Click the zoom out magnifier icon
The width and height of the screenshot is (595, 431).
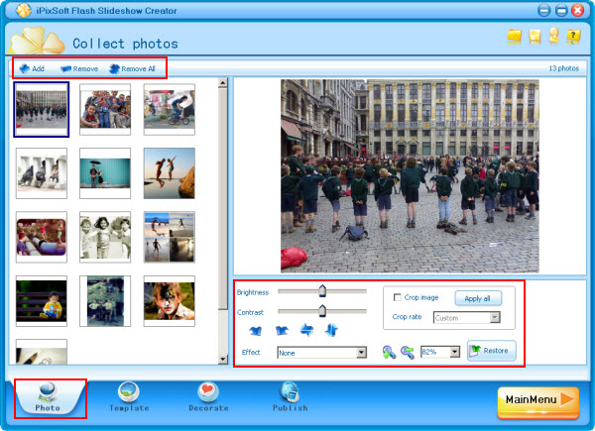(407, 352)
